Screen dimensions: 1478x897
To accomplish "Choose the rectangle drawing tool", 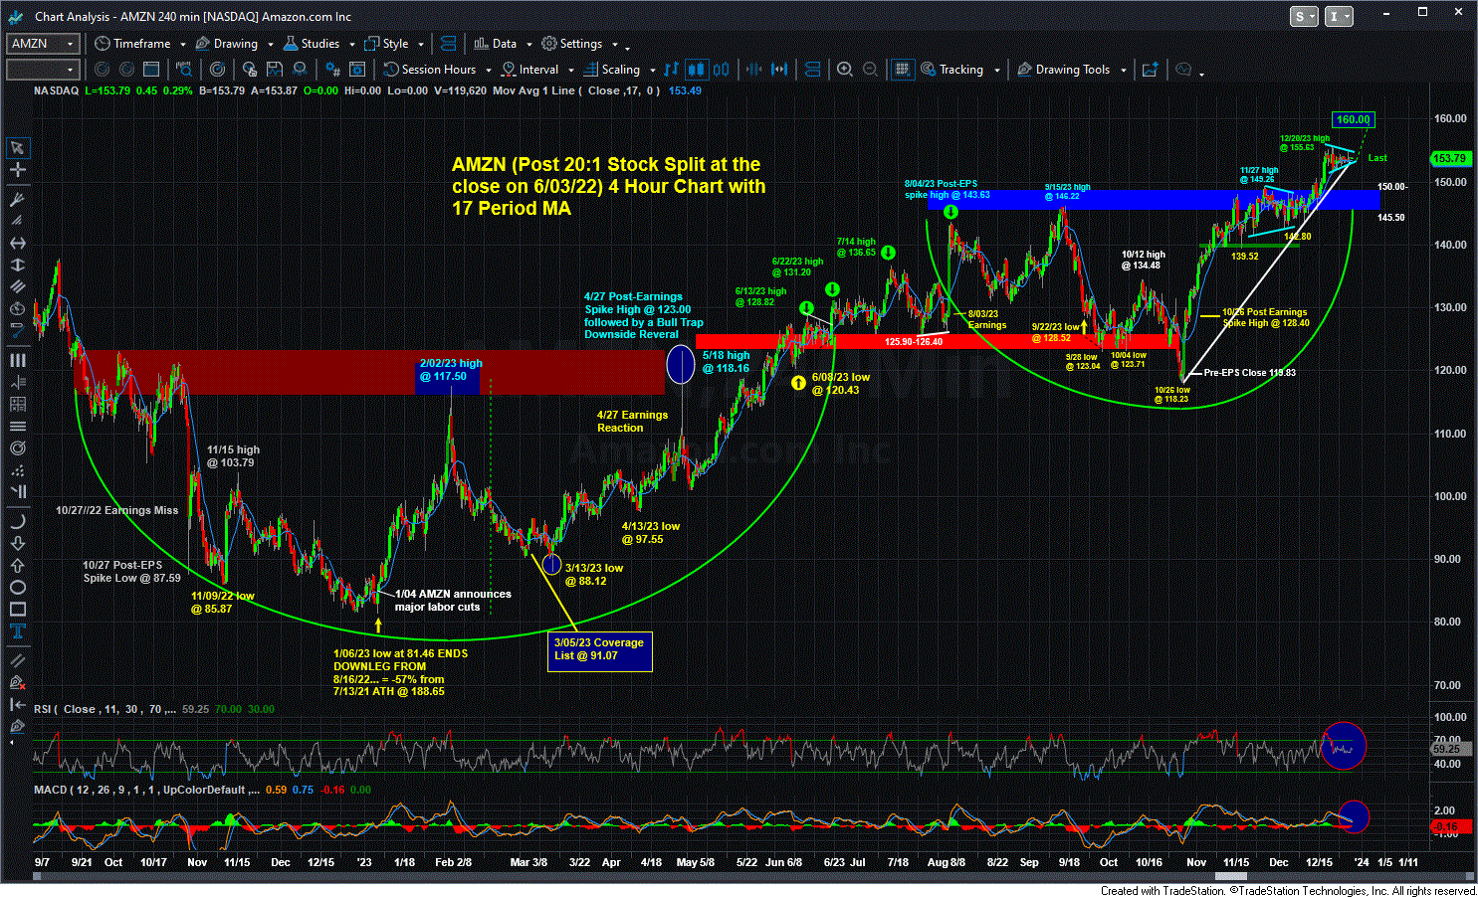I will tap(17, 610).
